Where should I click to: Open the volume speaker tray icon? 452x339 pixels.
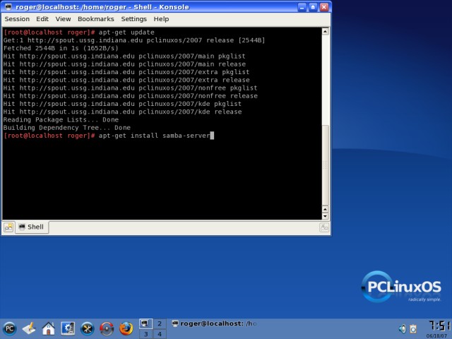pos(403,328)
